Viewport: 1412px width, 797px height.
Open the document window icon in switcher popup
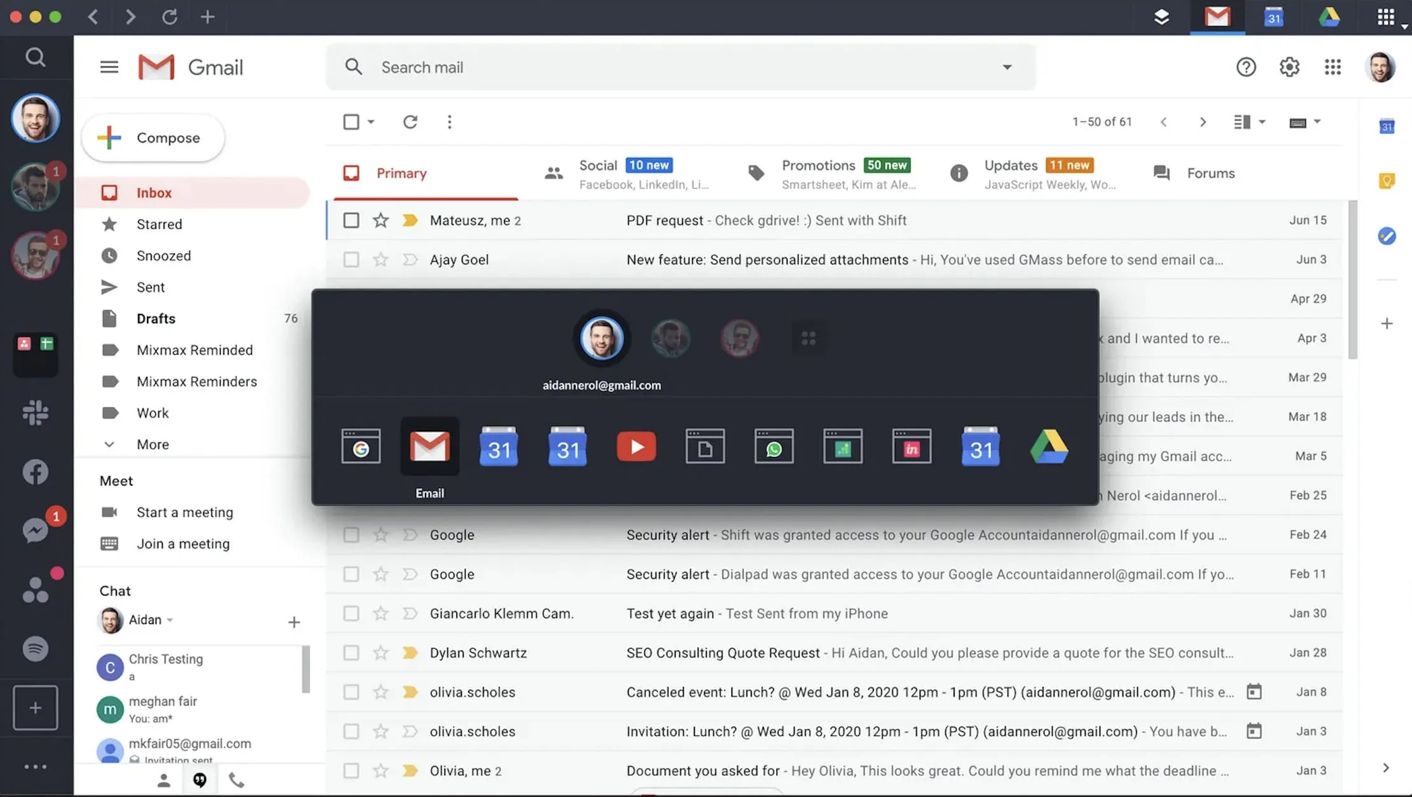[705, 446]
